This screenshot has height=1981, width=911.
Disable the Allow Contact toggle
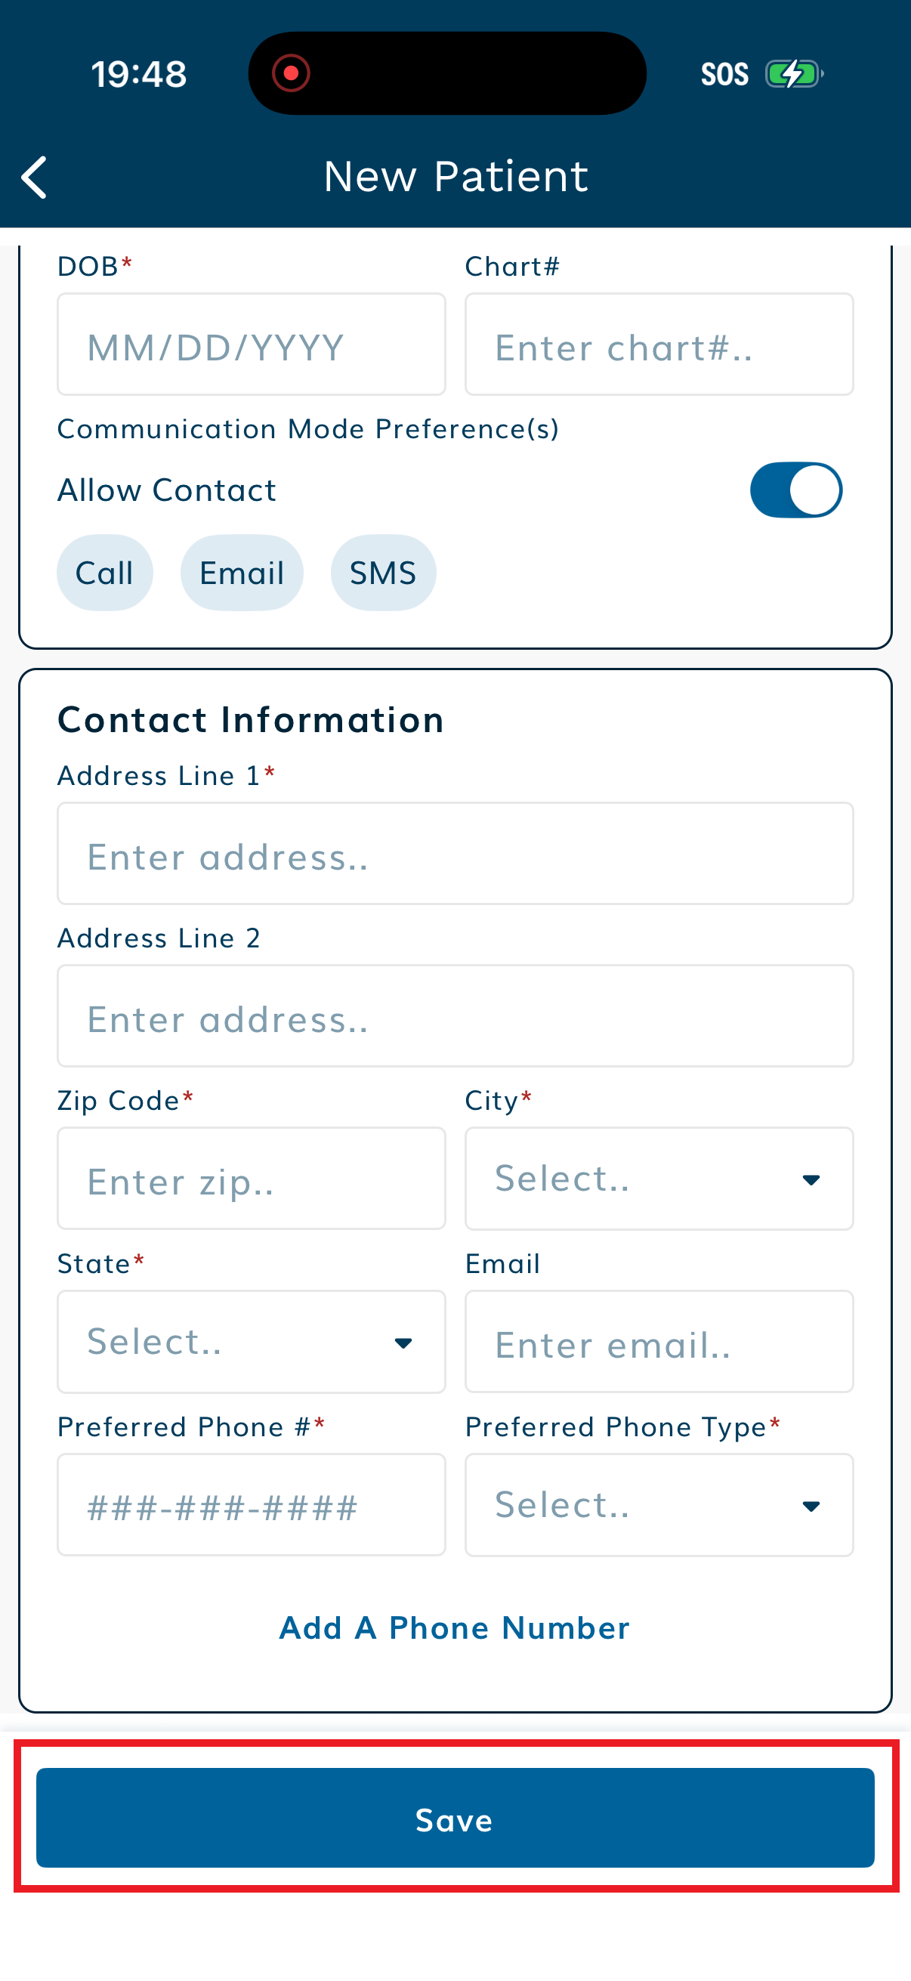point(795,489)
